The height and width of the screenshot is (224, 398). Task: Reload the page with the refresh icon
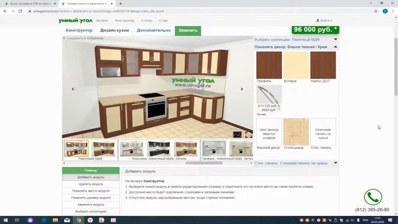pos(21,11)
